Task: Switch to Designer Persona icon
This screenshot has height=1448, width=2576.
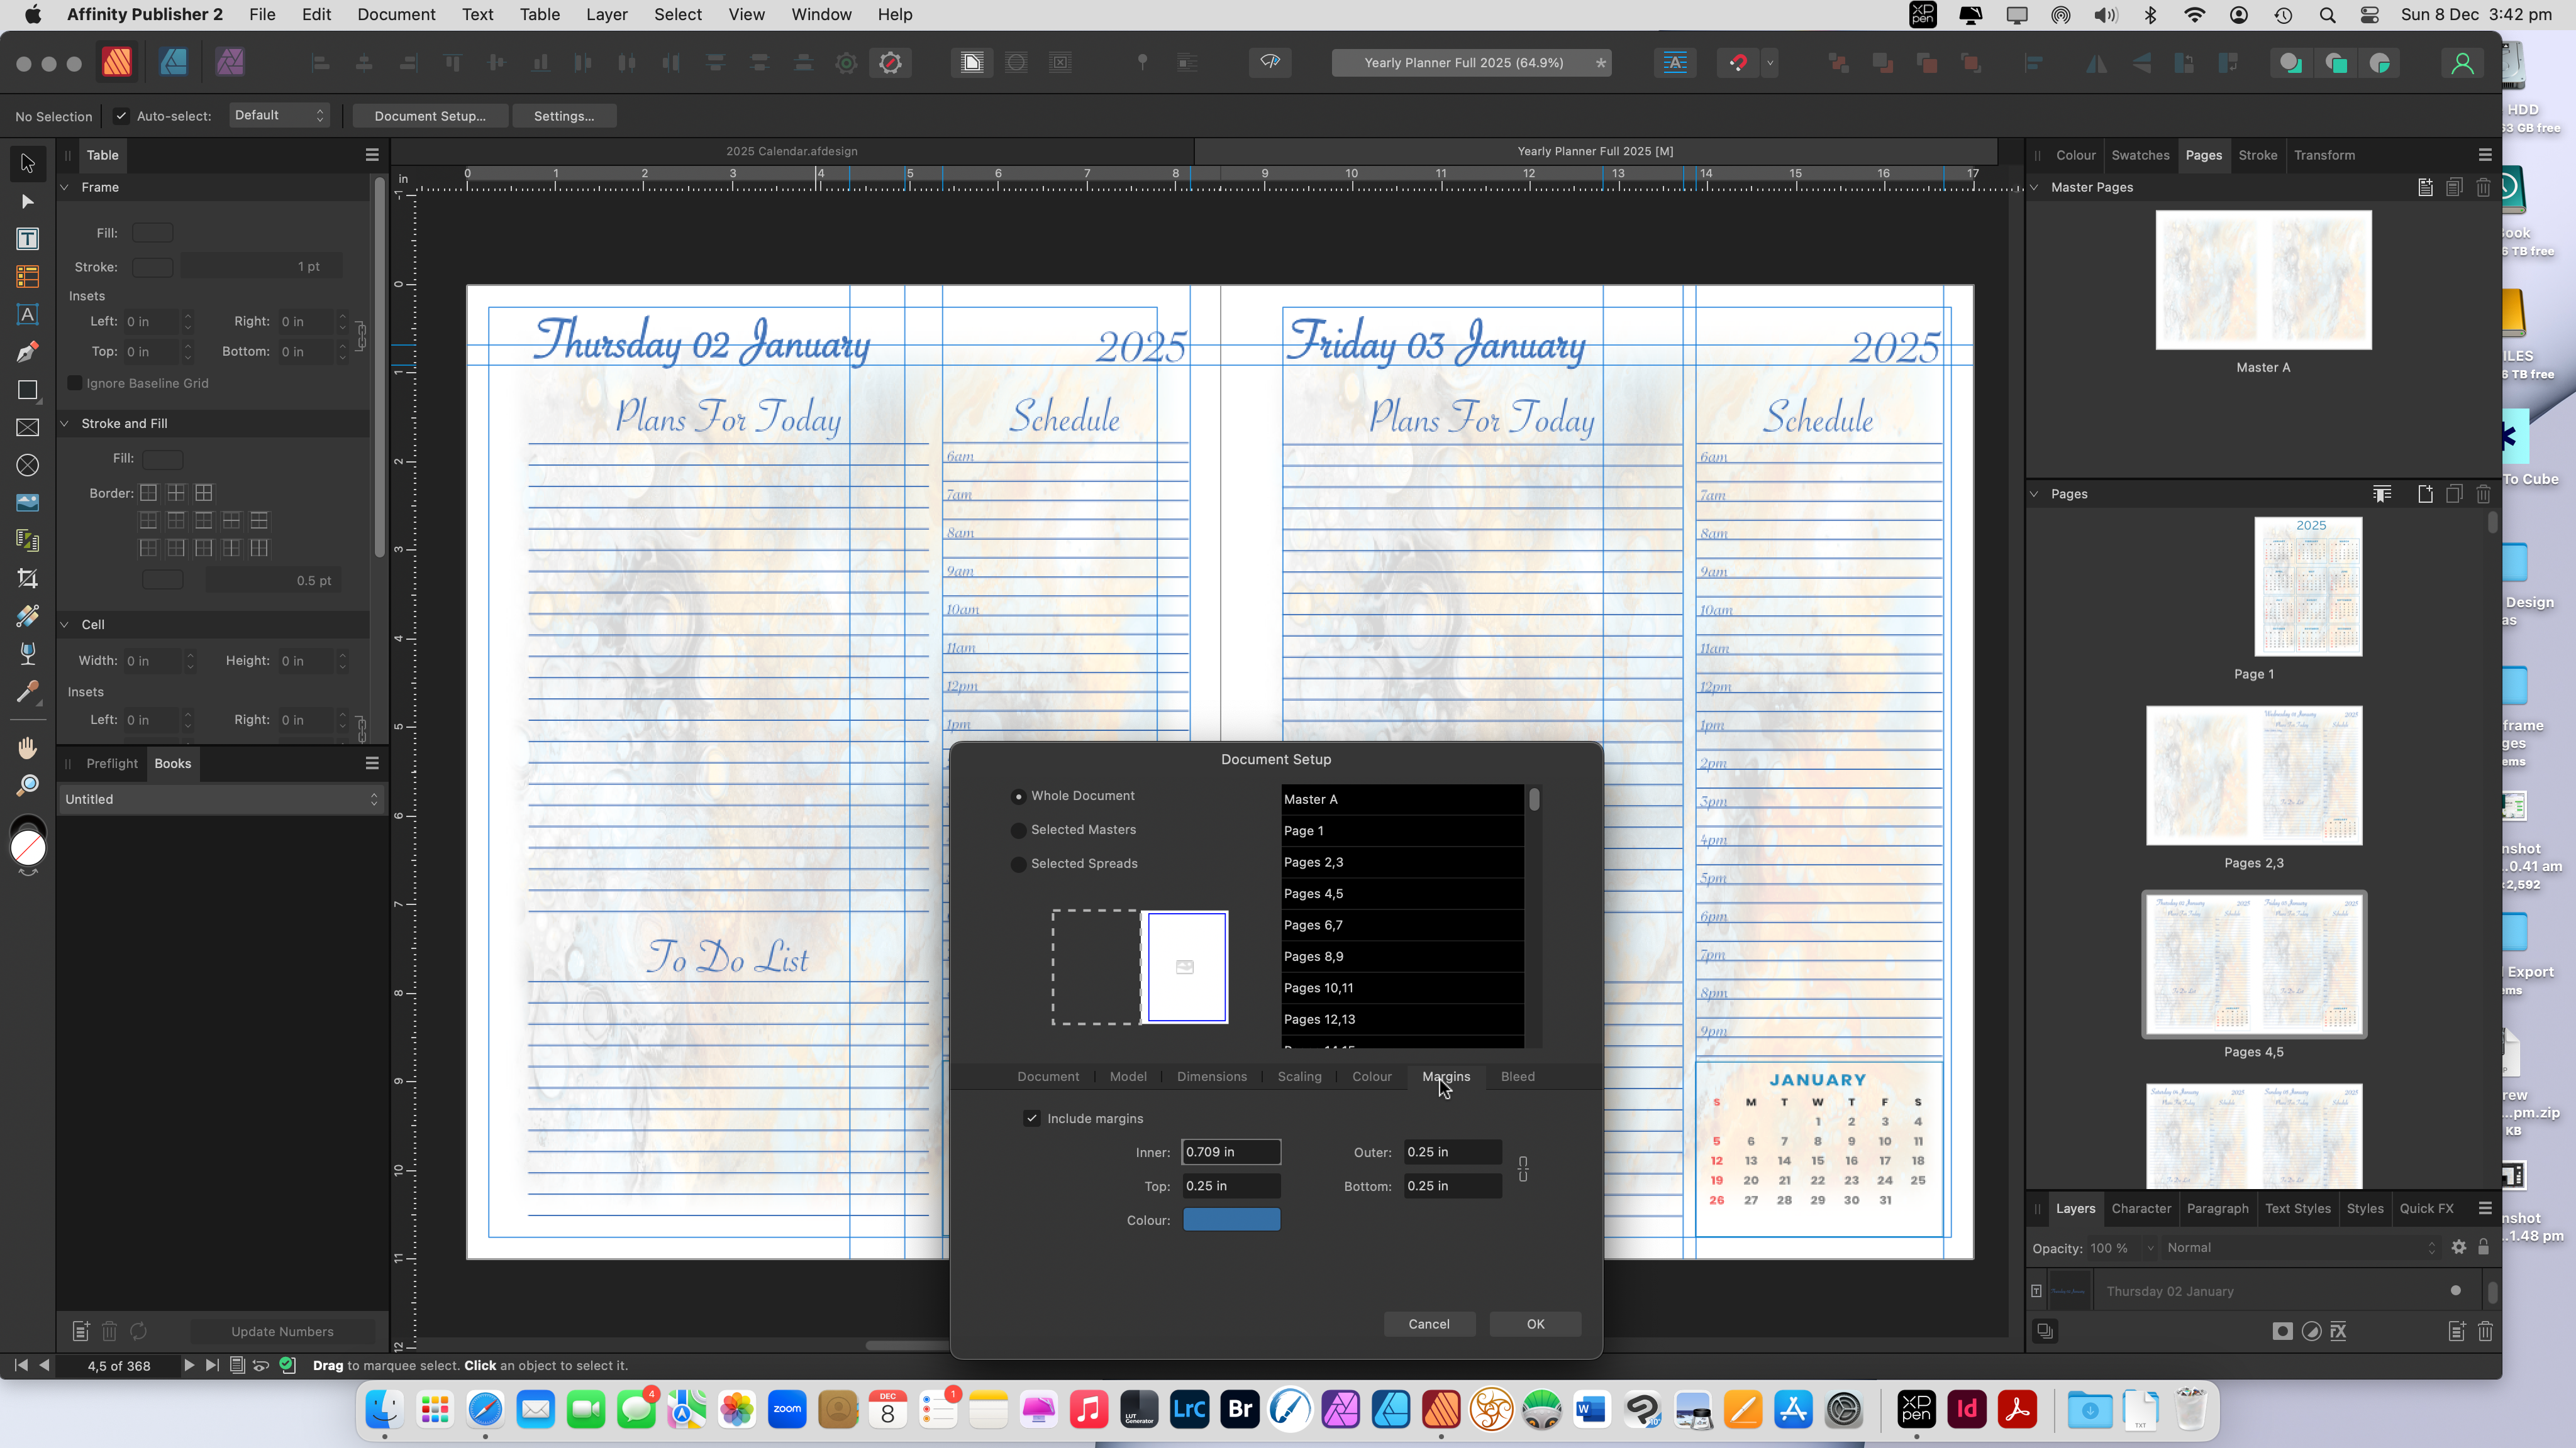Action: (174, 62)
